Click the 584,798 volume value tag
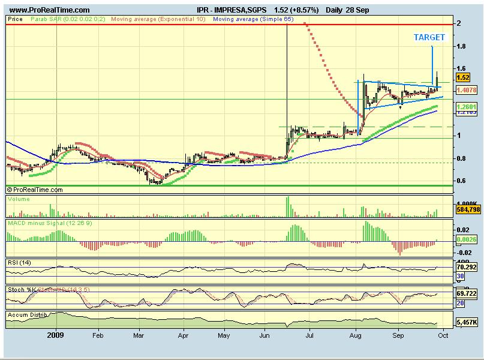Image resolution: width=484 pixels, height=360 pixels. [468, 209]
